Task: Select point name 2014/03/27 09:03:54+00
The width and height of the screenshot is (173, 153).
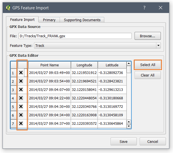Action: tap(49, 81)
